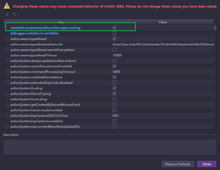Click inside the Description text area
Viewport: 220px width, 170px height.
pos(110,147)
